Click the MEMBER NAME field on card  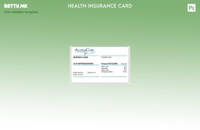(81, 57)
